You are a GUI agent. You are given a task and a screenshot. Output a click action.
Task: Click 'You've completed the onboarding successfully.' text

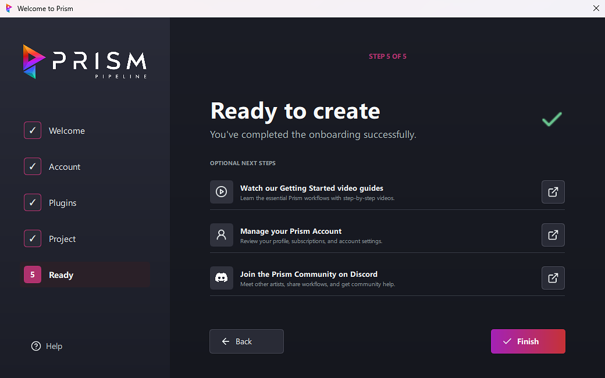(x=313, y=134)
